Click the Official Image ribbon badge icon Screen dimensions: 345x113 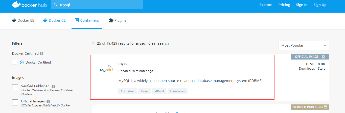[324, 57]
